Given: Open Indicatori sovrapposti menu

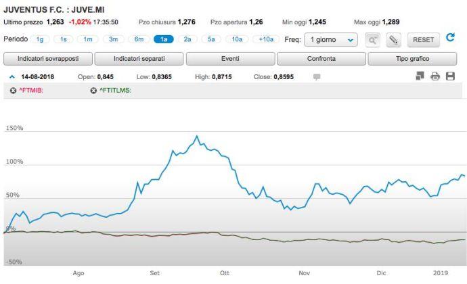Looking at the screenshot, I should click(x=48, y=59).
